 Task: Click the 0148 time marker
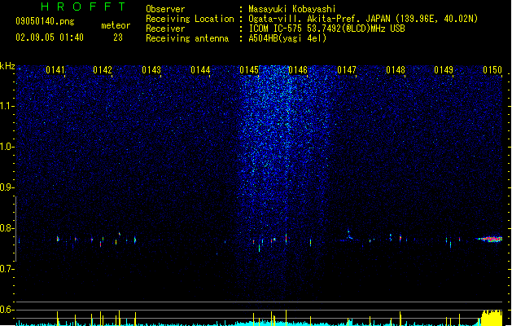(x=396, y=70)
